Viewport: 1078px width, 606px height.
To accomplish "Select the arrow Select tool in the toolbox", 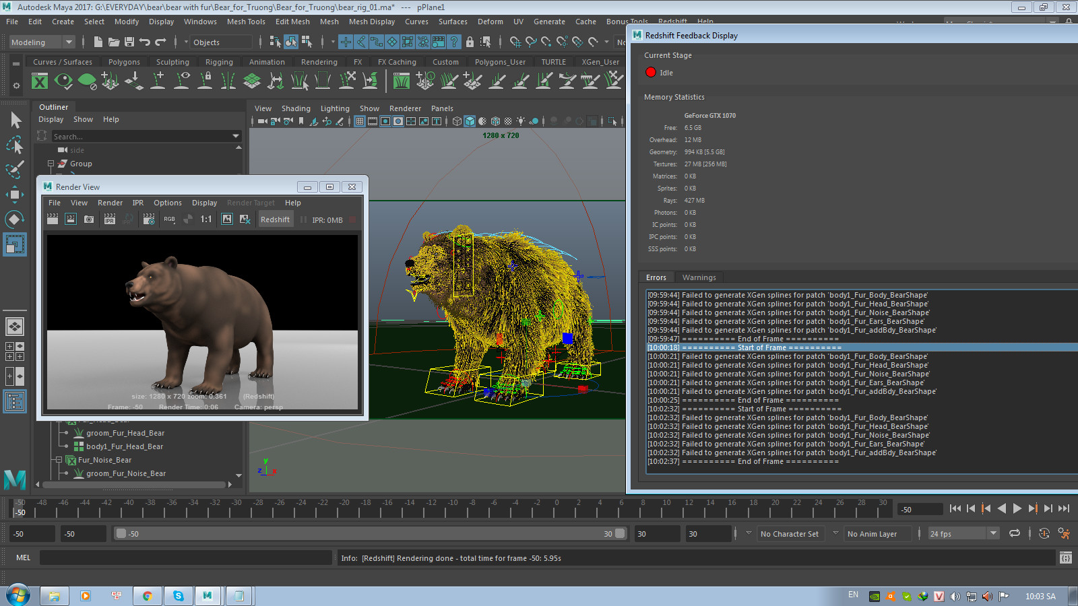I will [15, 119].
